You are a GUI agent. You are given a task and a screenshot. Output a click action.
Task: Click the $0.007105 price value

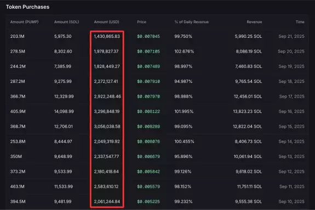click(148, 52)
